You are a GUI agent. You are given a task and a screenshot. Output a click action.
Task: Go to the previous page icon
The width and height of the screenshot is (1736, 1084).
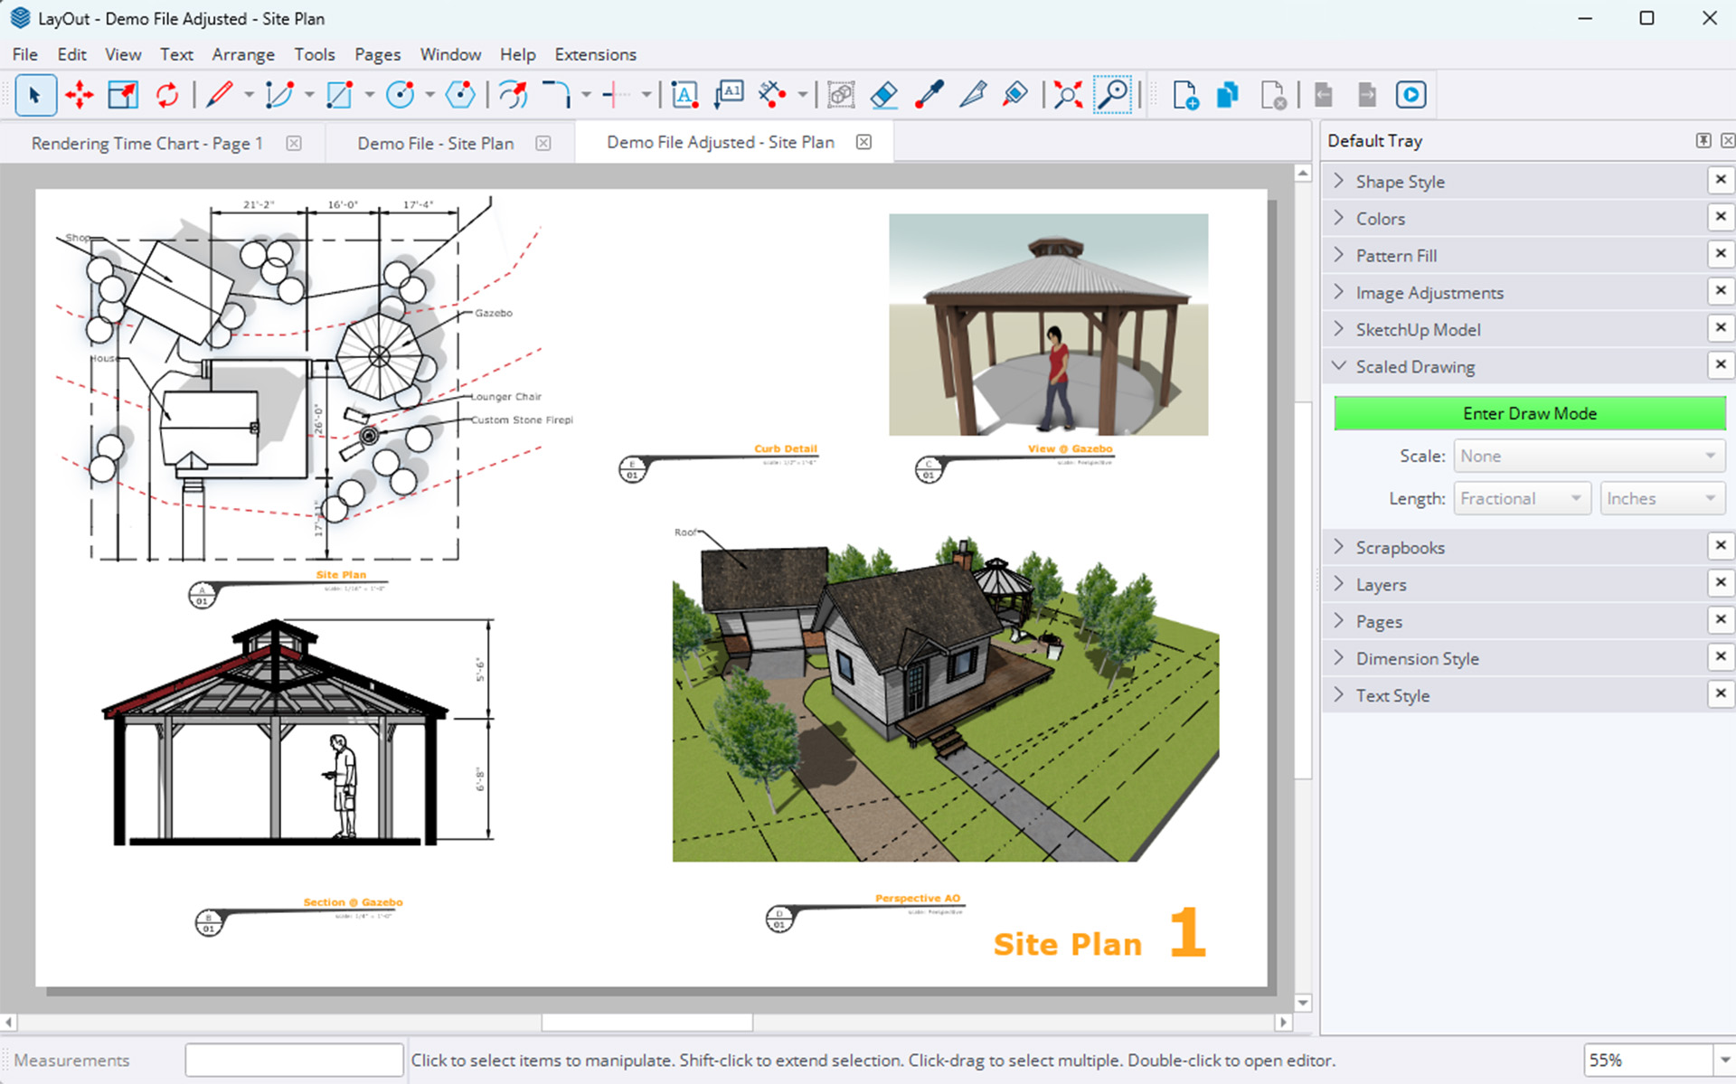(x=1324, y=95)
